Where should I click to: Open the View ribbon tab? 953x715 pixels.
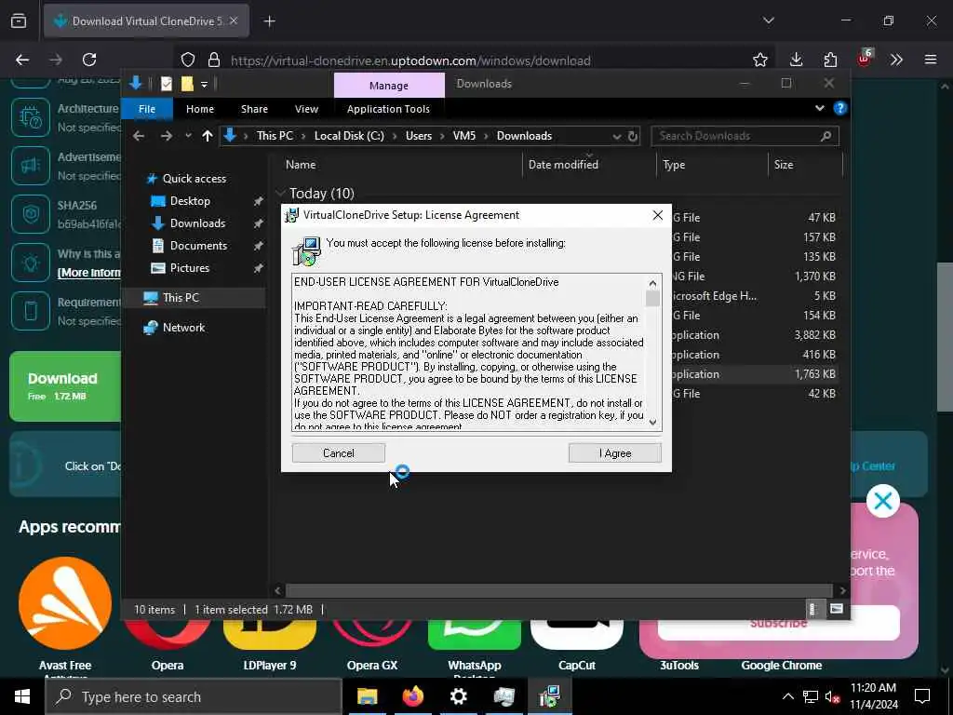(306, 109)
